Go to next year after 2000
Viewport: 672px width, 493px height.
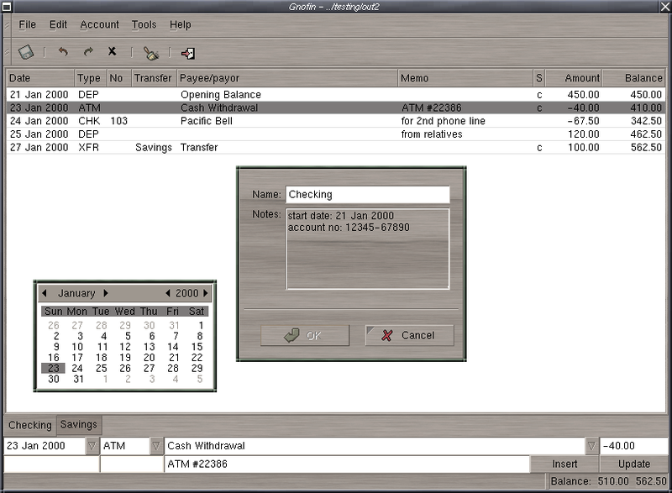(x=206, y=293)
